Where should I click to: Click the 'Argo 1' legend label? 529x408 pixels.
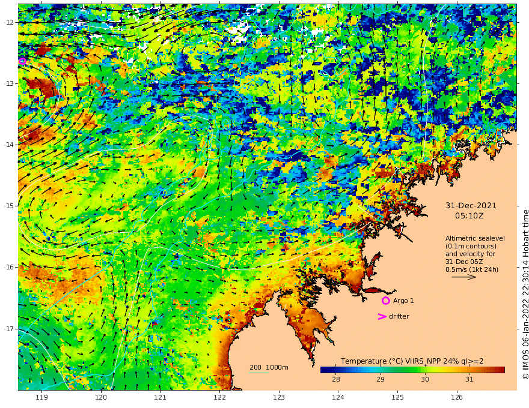tap(403, 301)
